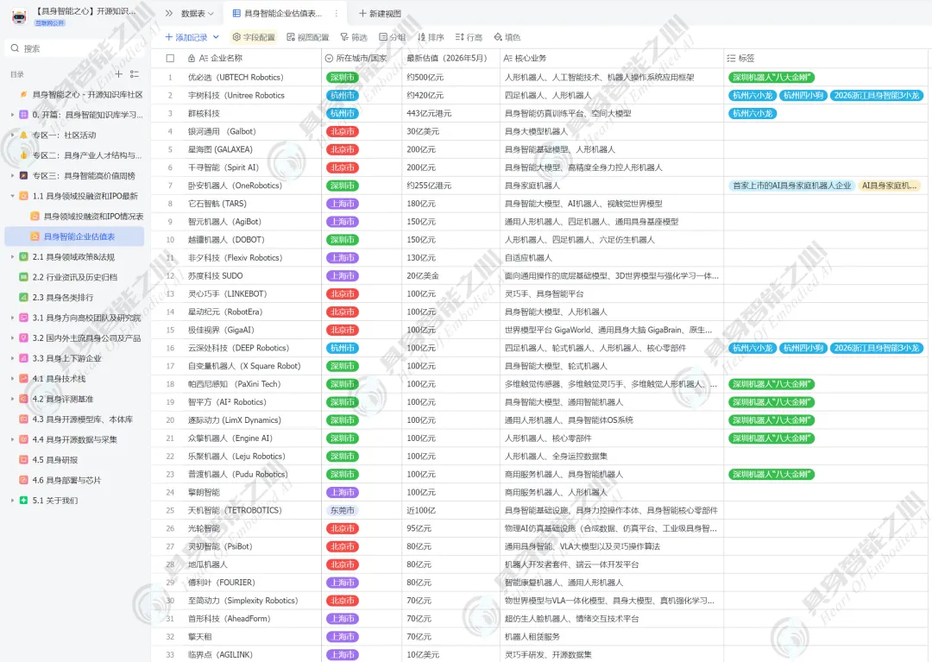Click the 添加记录 button
The height and width of the screenshot is (662, 932).
(x=186, y=37)
